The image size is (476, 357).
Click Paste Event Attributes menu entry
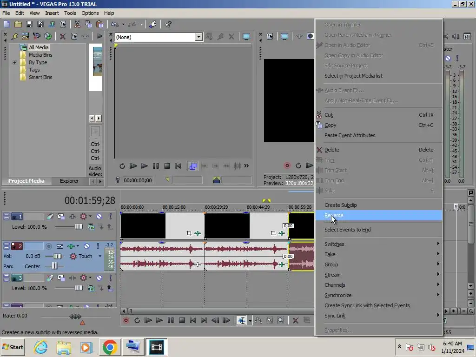tap(378, 135)
